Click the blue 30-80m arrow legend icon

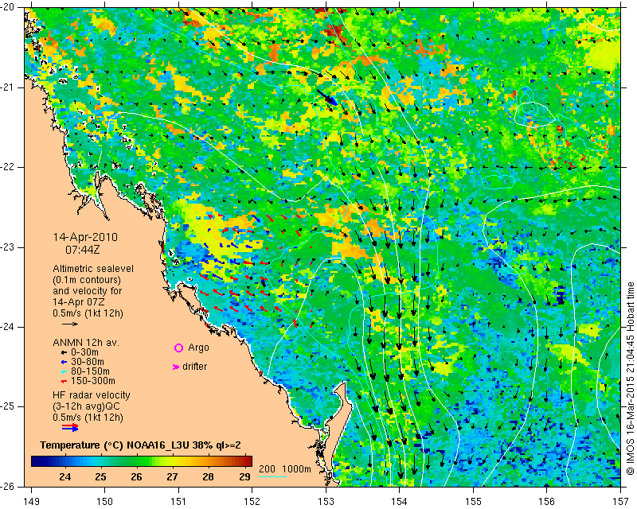click(x=64, y=362)
